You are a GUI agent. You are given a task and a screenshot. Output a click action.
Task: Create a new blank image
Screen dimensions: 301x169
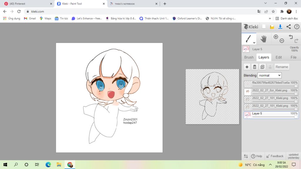(264, 27)
